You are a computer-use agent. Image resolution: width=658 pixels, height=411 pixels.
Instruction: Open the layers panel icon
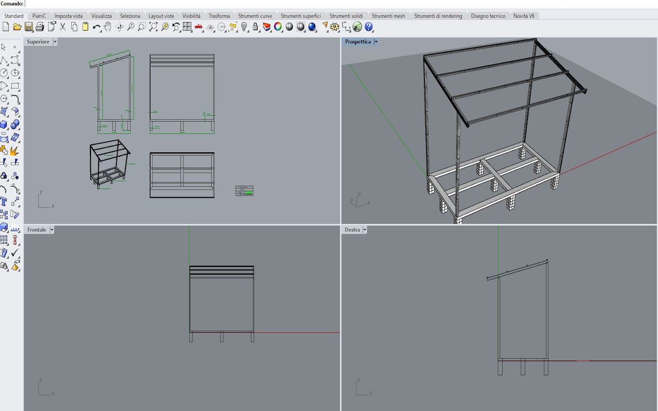point(267,26)
